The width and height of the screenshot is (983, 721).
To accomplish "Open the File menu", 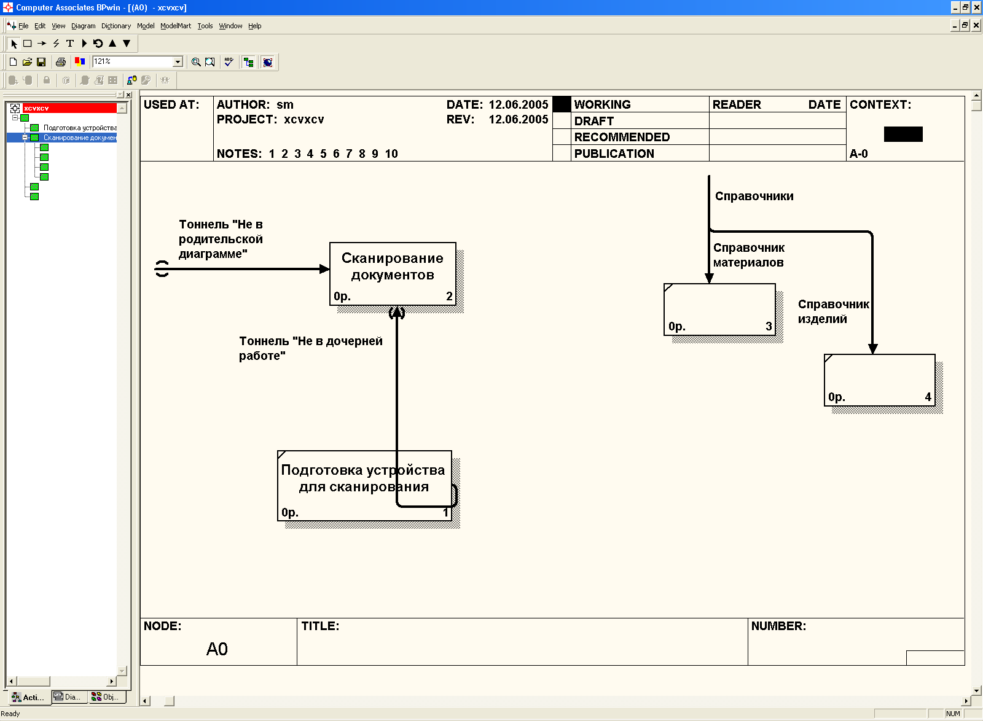I will coord(23,26).
